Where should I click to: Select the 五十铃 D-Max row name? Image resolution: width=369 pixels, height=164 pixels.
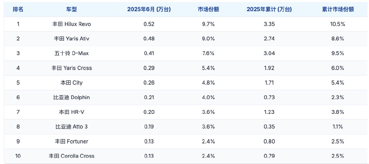coord(71,53)
